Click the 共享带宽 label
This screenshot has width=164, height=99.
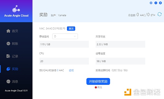[100, 37]
